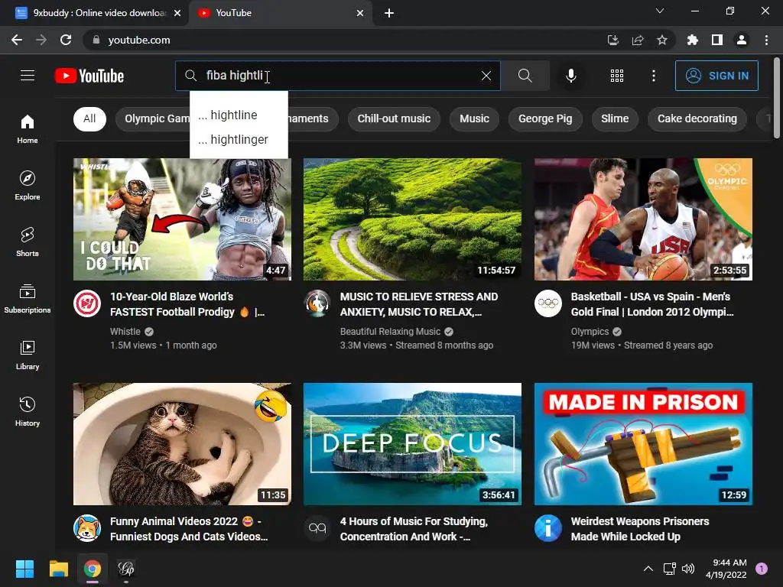Click the corgi channel avatar
Viewport: 783px width, 587px height.
coord(87,528)
